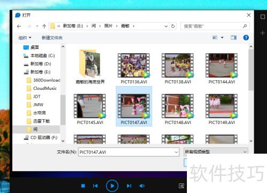Image resolution: width=267 pixels, height=193 pixels.
Task: Select video PICT0136.AVI
Action: [x=134, y=69]
